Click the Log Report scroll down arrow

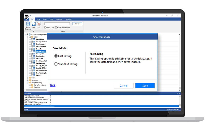coord(180,107)
